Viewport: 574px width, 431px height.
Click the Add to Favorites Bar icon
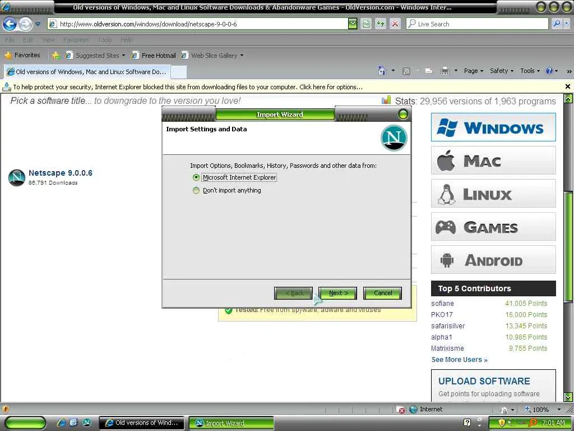click(x=56, y=56)
